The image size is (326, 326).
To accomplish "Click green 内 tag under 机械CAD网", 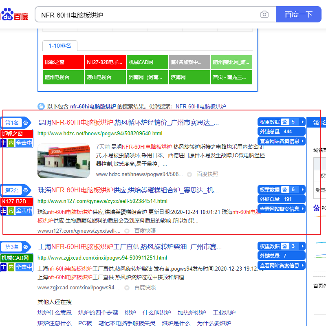I will tap(11, 267).
